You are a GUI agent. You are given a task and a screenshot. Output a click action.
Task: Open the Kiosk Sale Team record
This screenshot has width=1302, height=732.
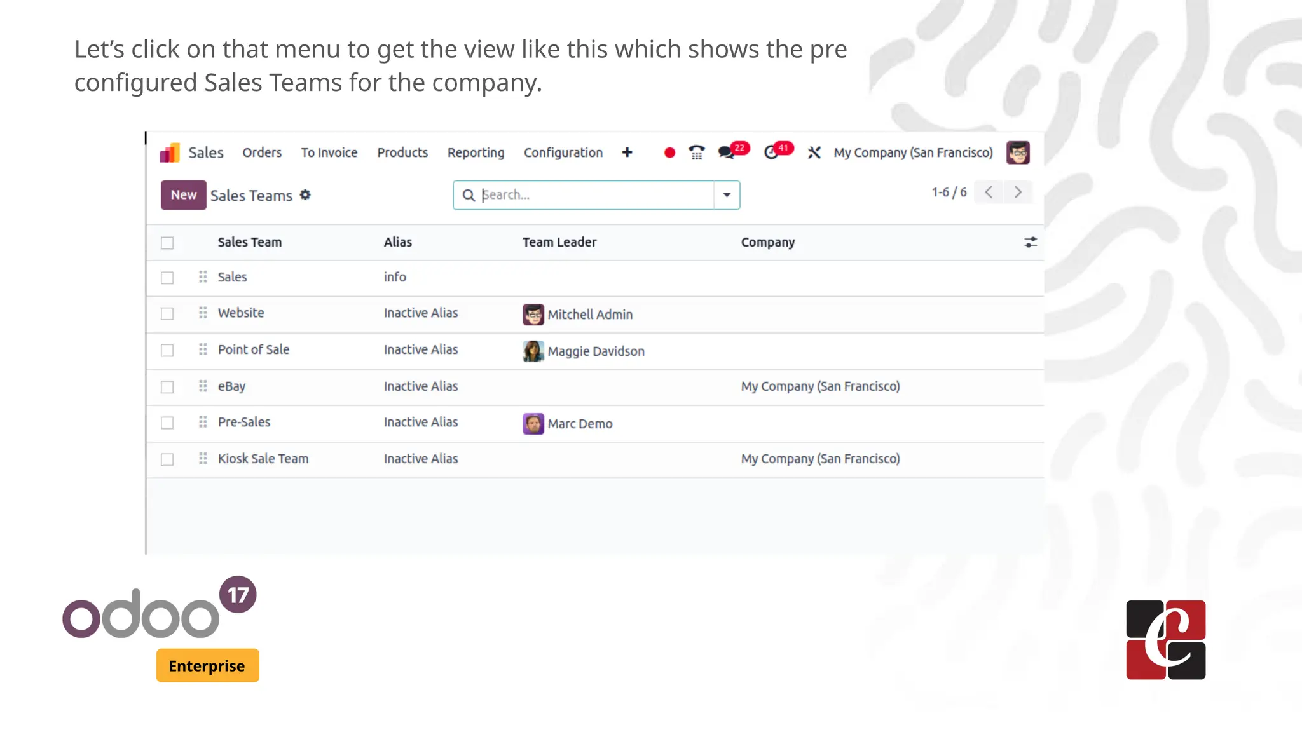(263, 459)
